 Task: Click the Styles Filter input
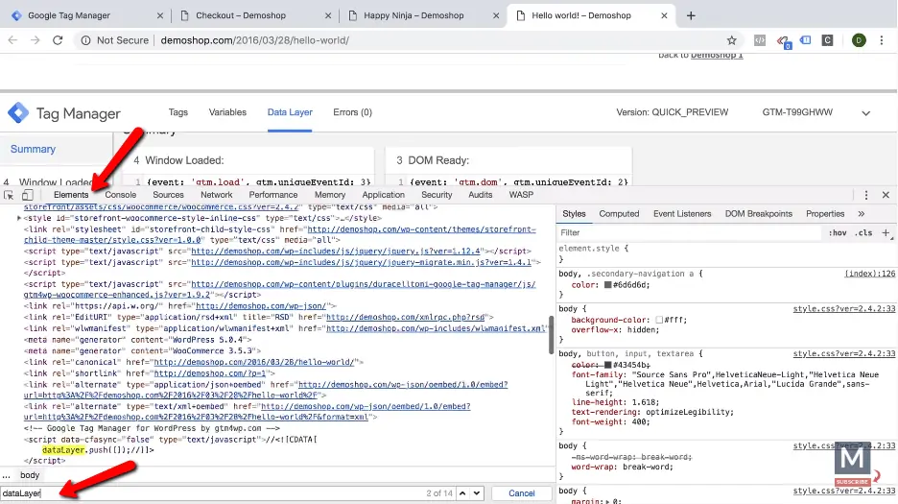pyautogui.click(x=690, y=232)
